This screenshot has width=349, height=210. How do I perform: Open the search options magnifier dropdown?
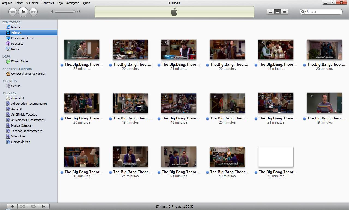303,12
